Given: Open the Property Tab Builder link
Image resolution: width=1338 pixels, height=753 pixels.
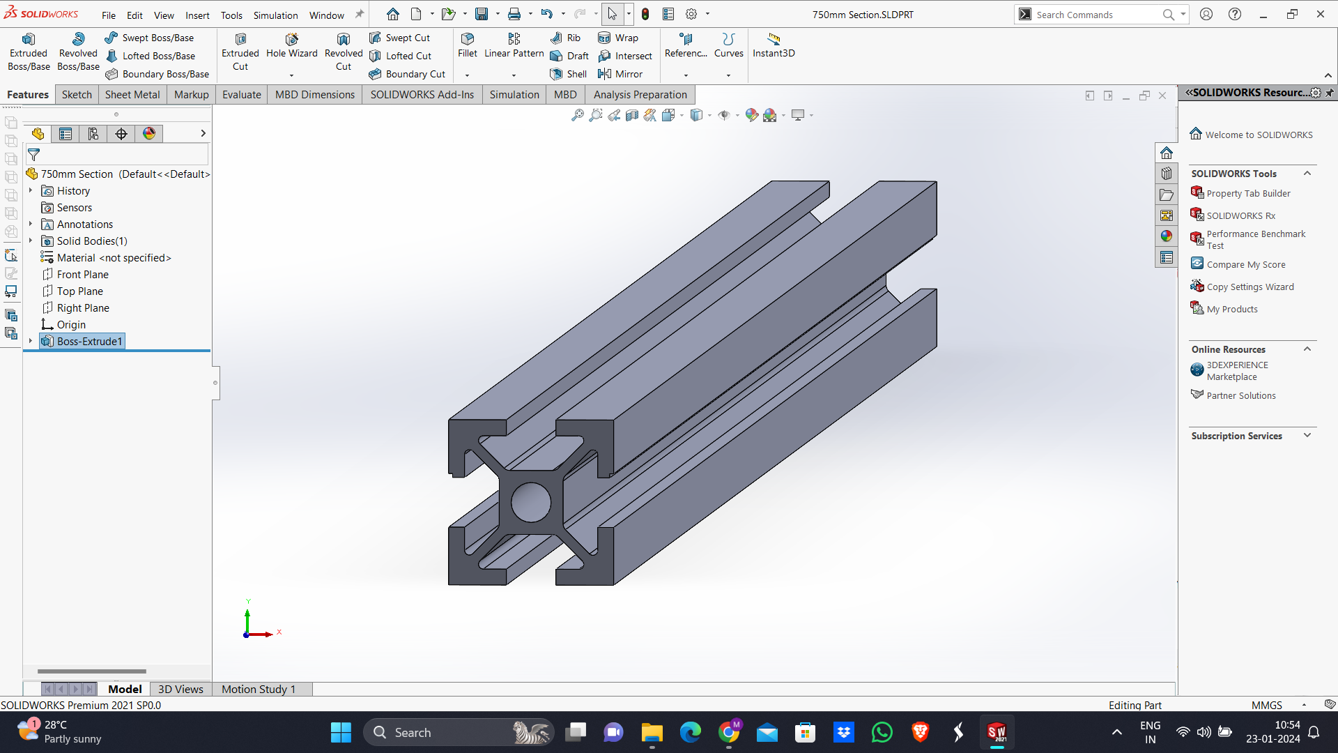Looking at the screenshot, I should (x=1248, y=193).
